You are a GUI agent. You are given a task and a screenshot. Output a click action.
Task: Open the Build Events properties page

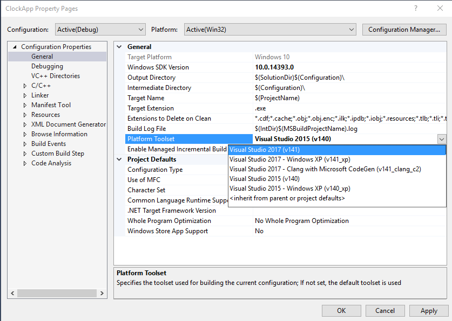coord(49,144)
